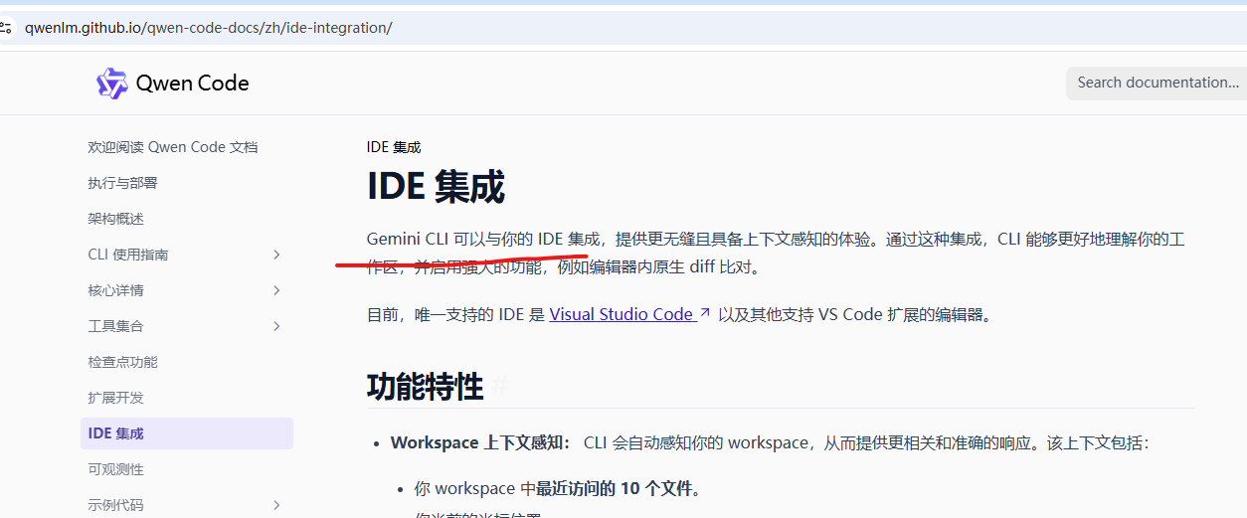This screenshot has width=1247, height=518.
Task: Click the main IDE 集成 heading
Action: (x=436, y=187)
